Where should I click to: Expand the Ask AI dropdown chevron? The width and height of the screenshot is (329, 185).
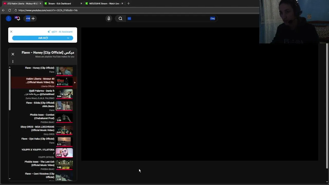68,38
